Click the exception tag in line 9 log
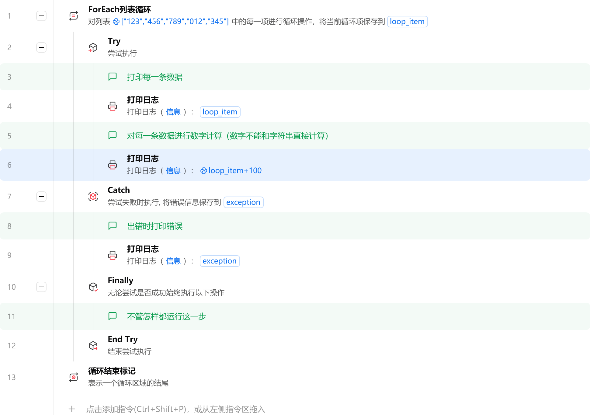The height and width of the screenshot is (415, 590). pos(220,261)
